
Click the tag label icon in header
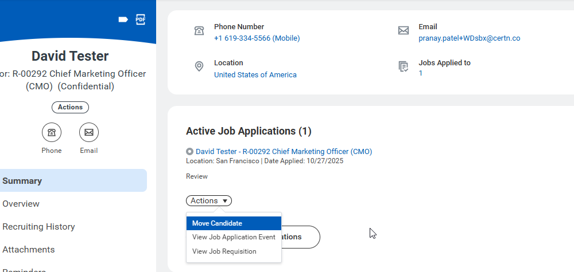coord(123,19)
